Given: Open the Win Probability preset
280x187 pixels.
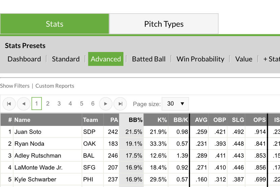Looking at the screenshot, I should pos(200,59).
